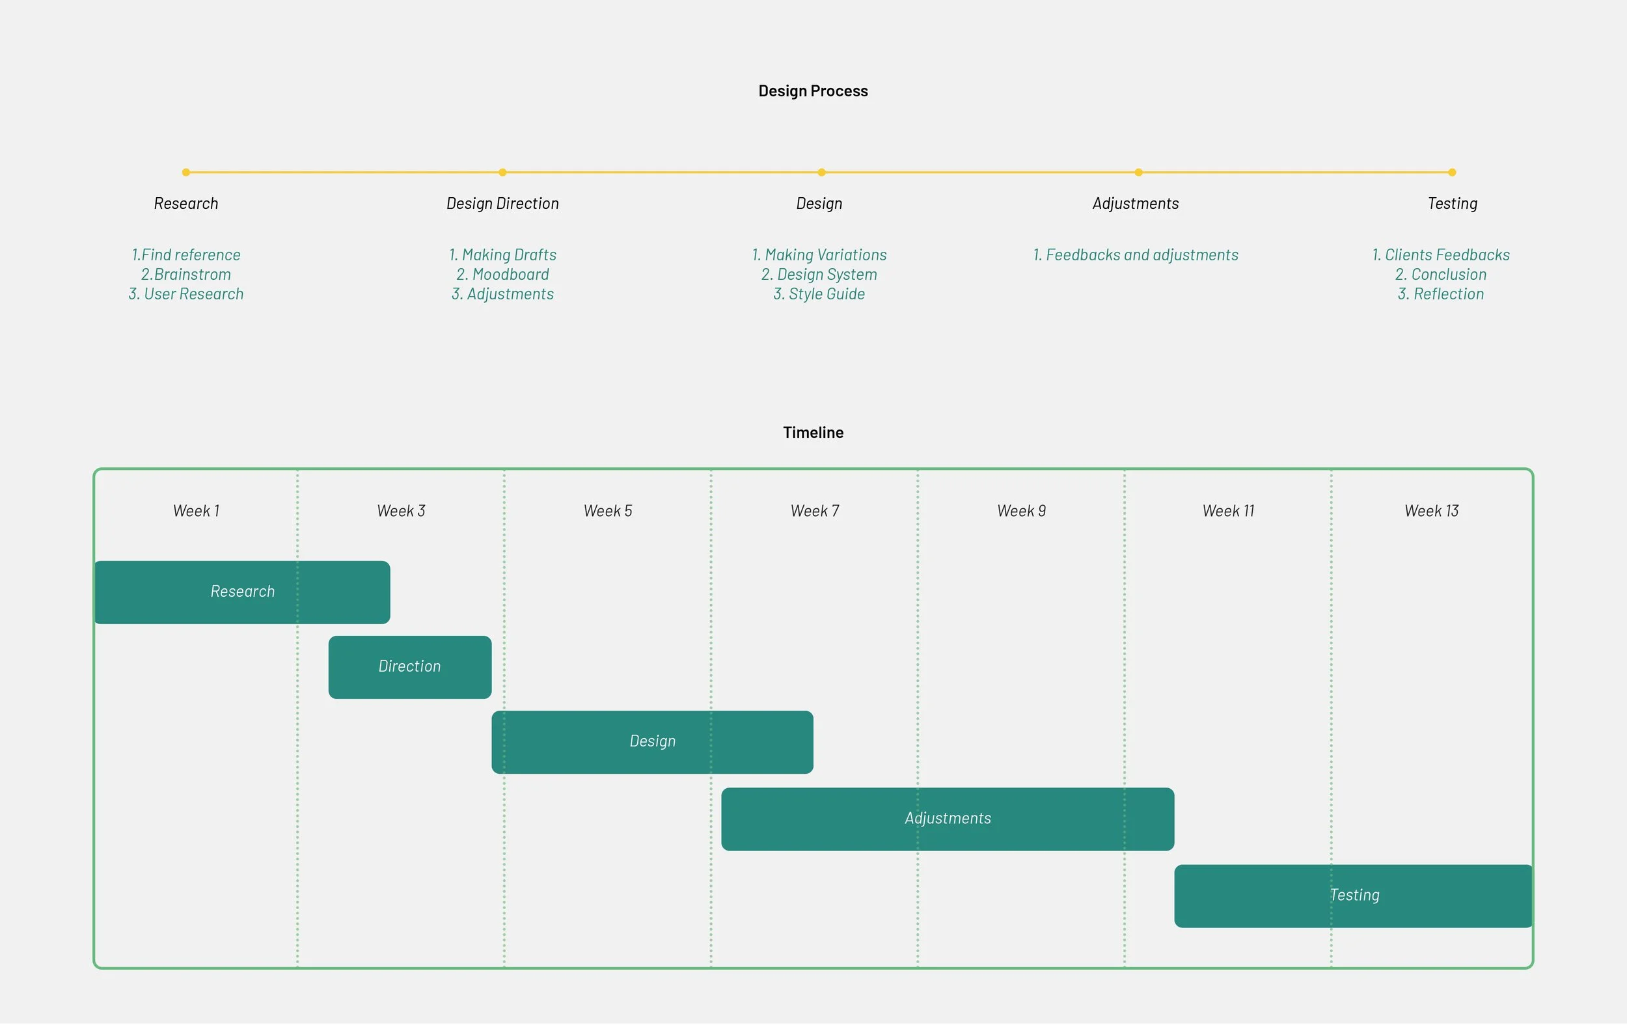Screen dimensions: 1627x1025
Task: Click the Week 13 column label
Action: [1431, 512]
